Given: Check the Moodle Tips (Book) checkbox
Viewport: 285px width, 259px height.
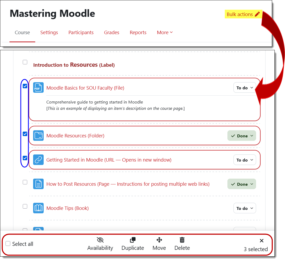Looking at the screenshot, I should tap(25, 206).
